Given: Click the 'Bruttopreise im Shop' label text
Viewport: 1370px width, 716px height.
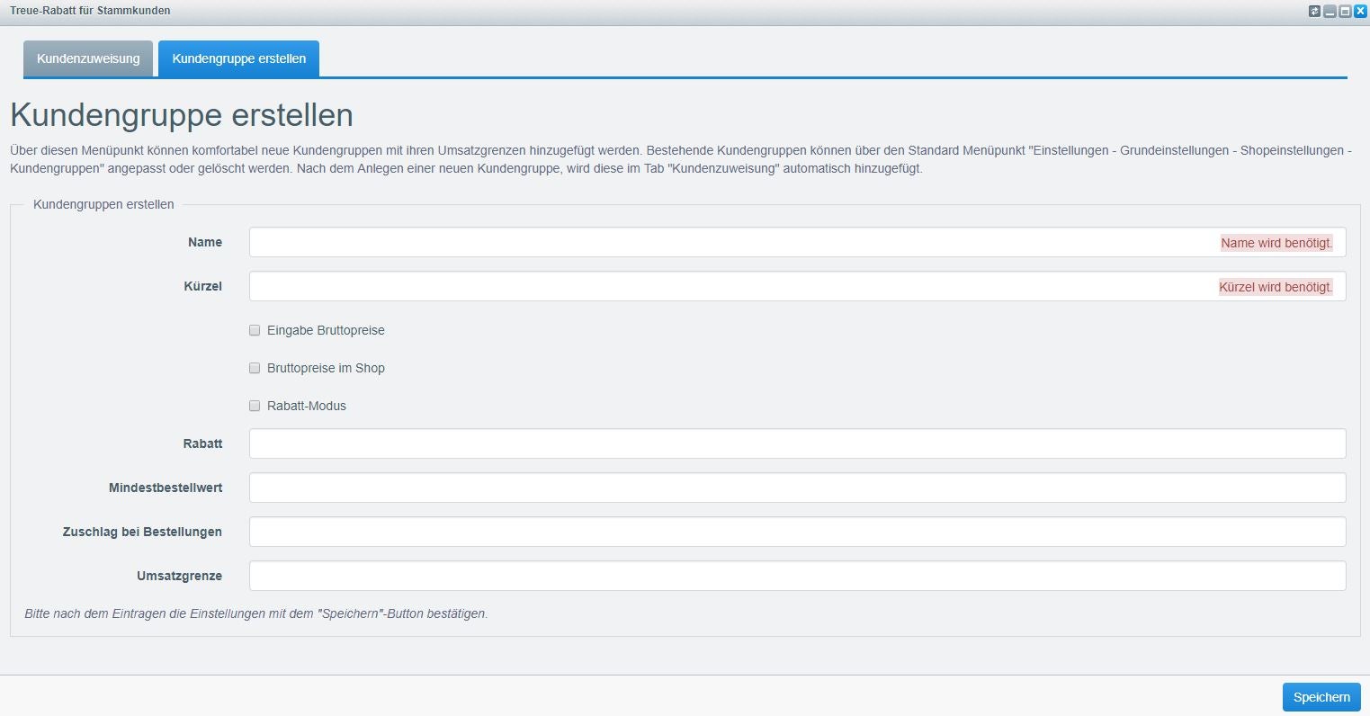Looking at the screenshot, I should 326,368.
